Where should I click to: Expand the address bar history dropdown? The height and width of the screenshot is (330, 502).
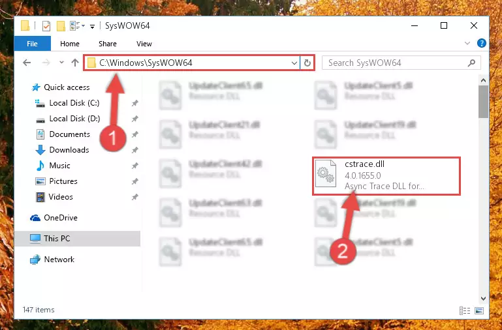[x=294, y=63]
